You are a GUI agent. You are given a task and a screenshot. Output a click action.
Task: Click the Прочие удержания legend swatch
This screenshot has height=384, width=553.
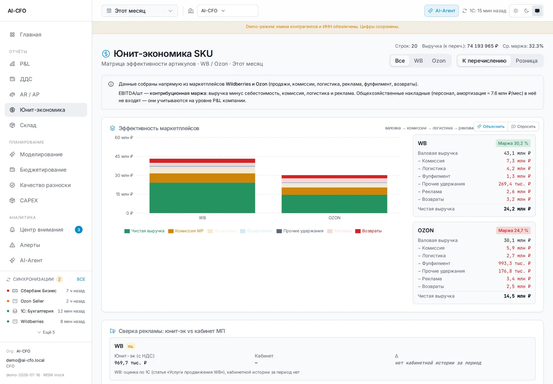pyautogui.click(x=279, y=231)
